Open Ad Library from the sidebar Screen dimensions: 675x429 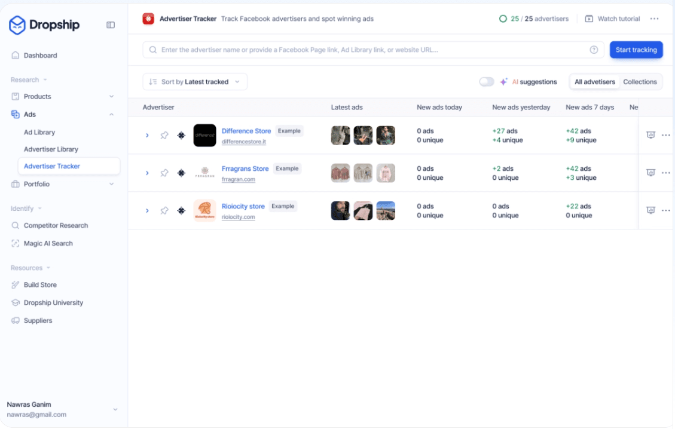point(39,133)
